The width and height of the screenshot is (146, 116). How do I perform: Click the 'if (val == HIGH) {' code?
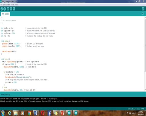tap(9, 64)
